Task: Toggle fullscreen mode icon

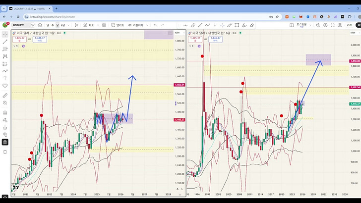Action: (x=333, y=25)
